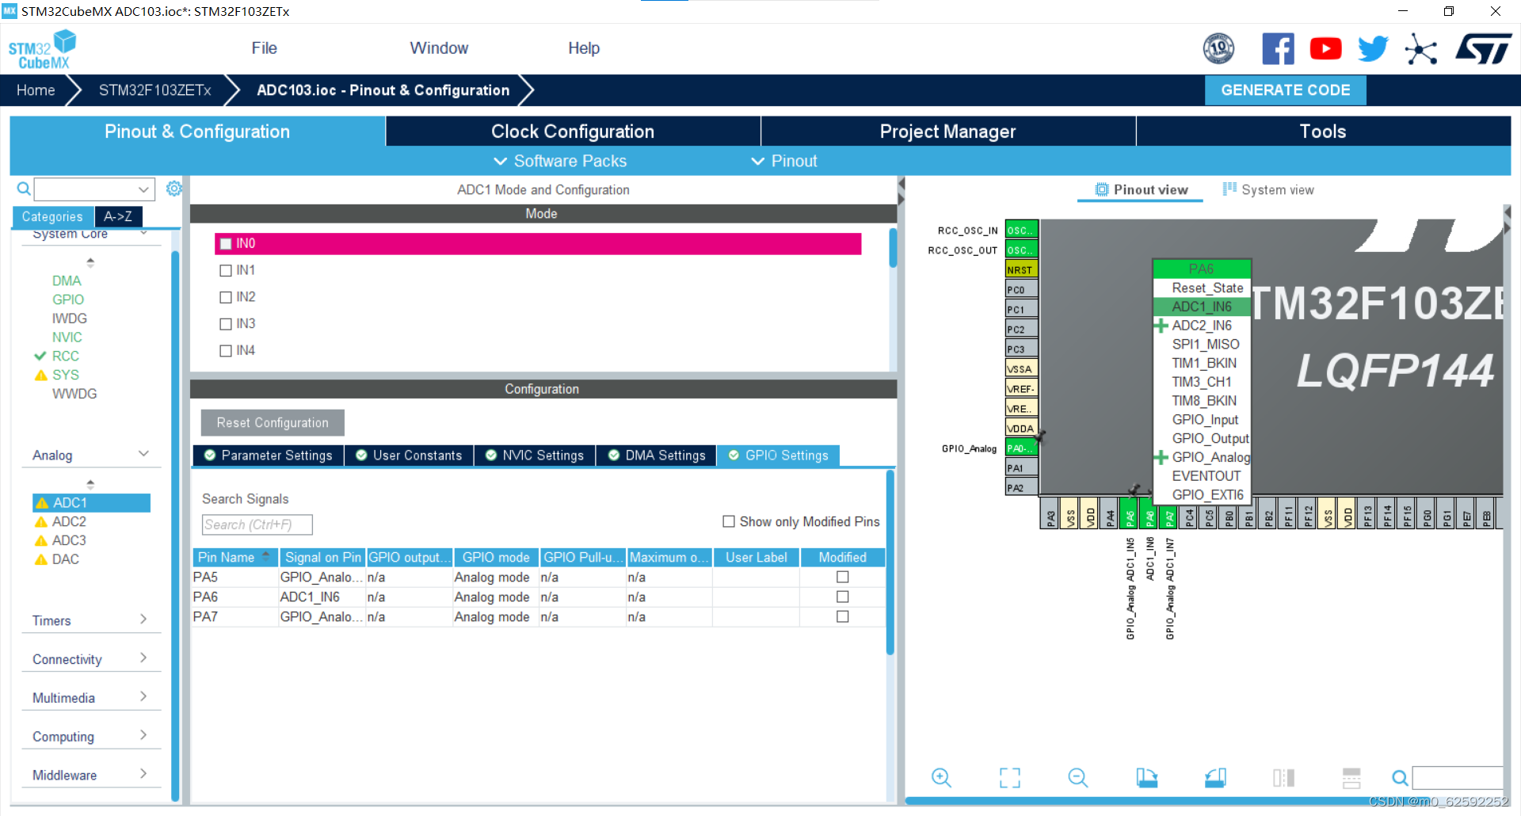The height and width of the screenshot is (816, 1521).
Task: Open the Parameter Settings tab
Action: point(269,456)
